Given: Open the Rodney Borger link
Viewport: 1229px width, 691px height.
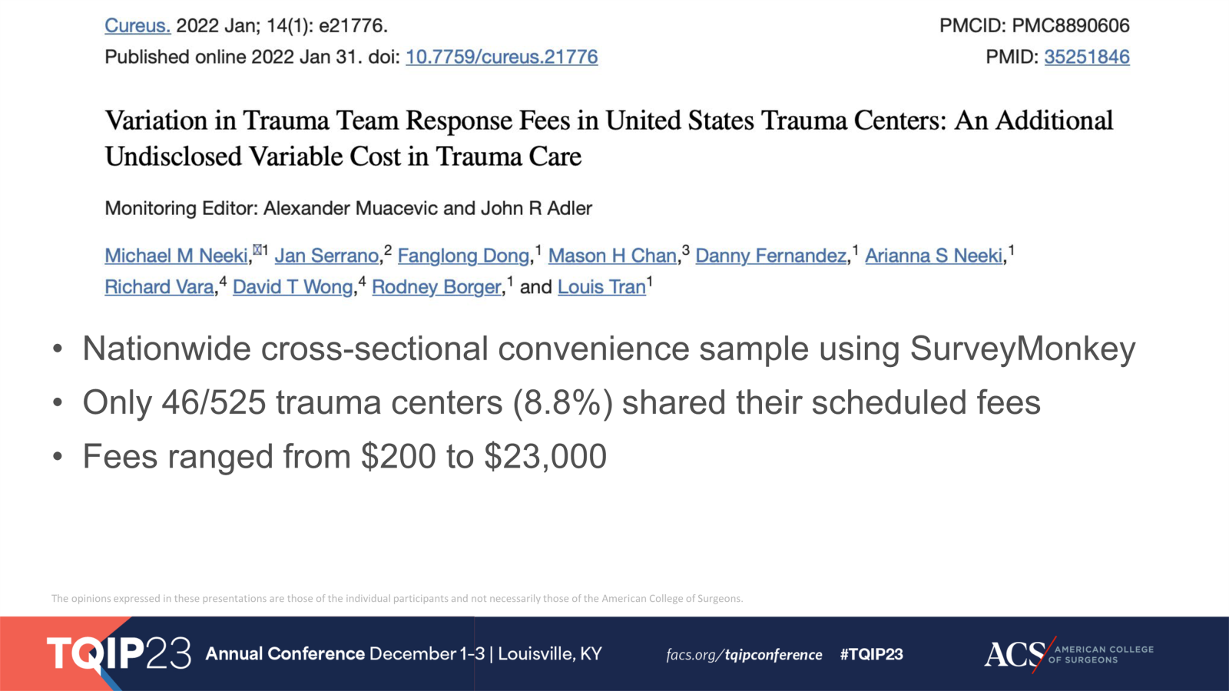Looking at the screenshot, I should point(436,287).
